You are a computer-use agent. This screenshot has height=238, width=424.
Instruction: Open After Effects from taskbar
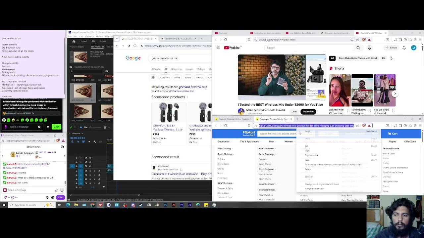(x=190, y=205)
